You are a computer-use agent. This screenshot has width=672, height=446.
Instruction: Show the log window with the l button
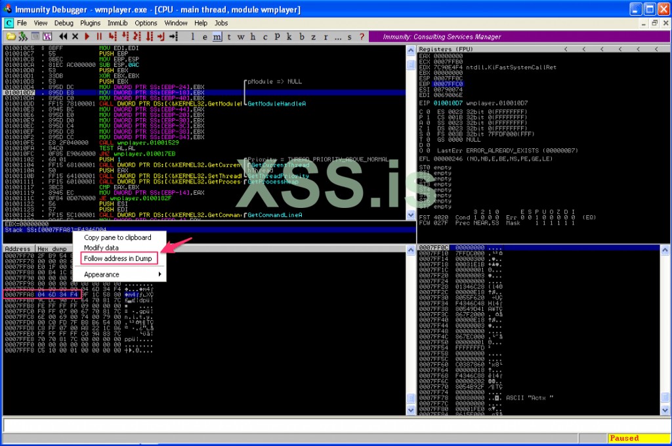193,37
